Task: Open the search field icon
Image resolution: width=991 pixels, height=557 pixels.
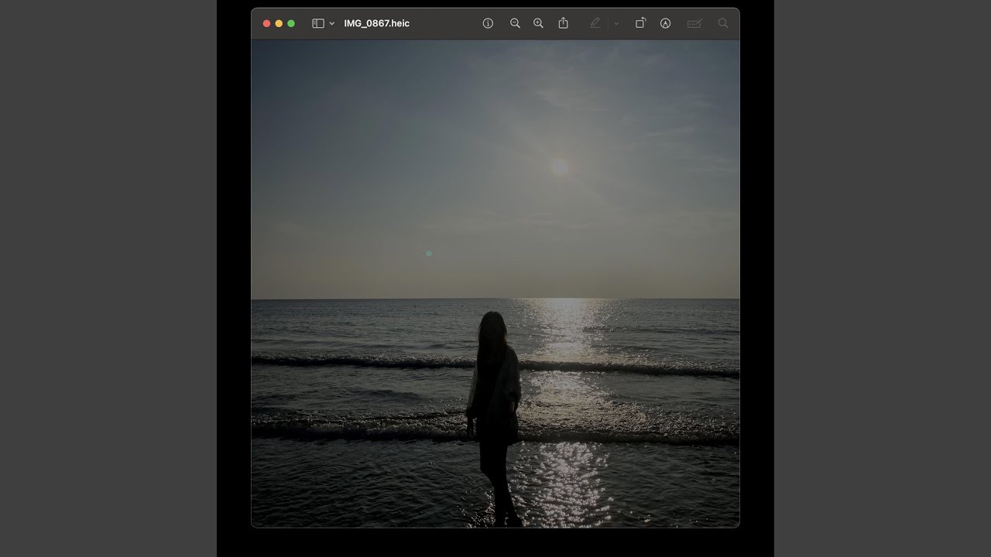Action: click(723, 23)
